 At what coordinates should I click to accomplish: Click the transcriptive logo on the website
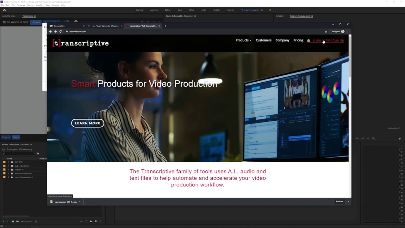[x=81, y=43]
